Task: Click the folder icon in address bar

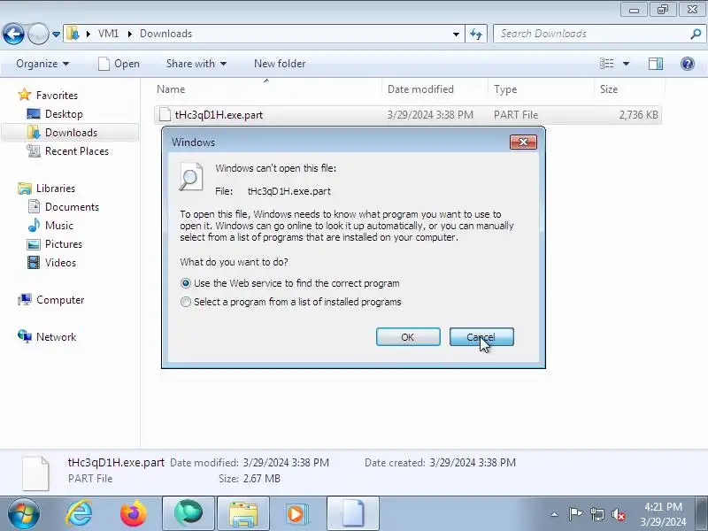Action: coord(73,34)
